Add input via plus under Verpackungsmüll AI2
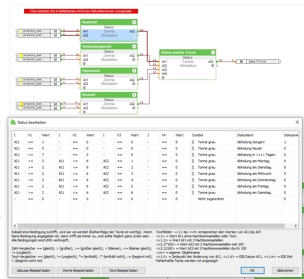 pos(84,63)
